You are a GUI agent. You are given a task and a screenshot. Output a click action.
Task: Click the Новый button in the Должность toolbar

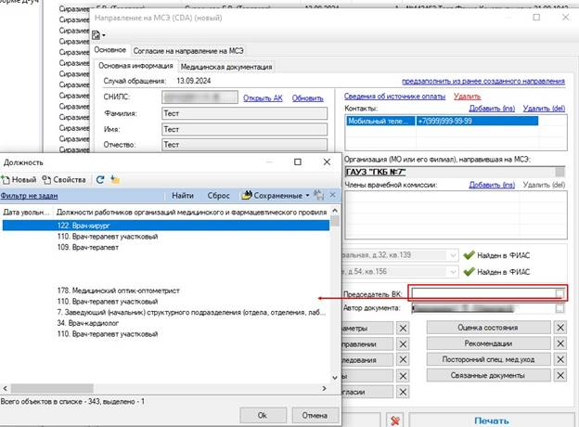(x=19, y=180)
